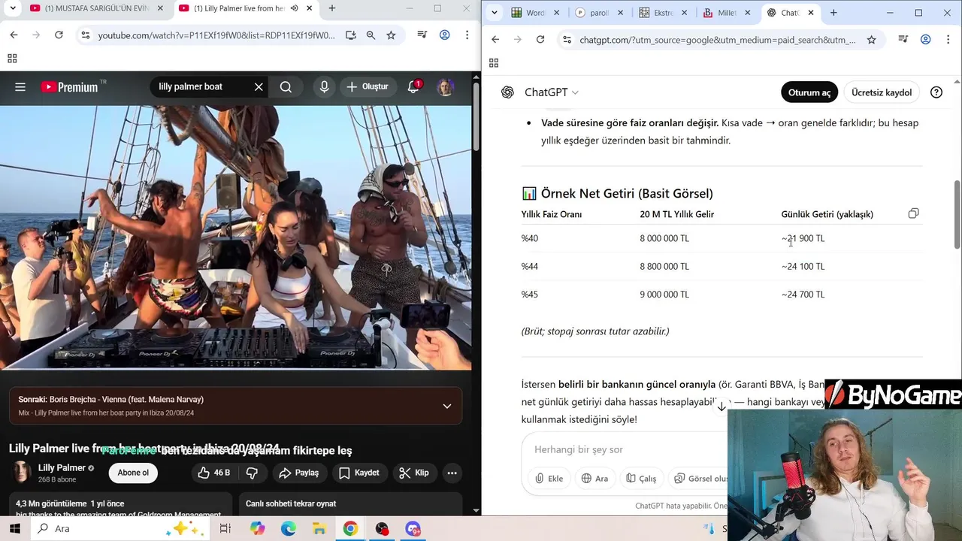The image size is (962, 541).
Task: Open Lilly Palmer channel name link
Action: (62, 468)
